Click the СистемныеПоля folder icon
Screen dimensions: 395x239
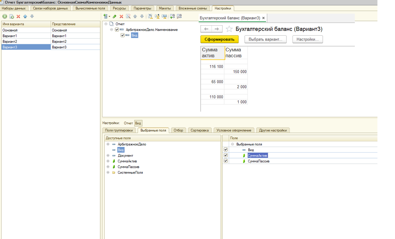(114, 173)
